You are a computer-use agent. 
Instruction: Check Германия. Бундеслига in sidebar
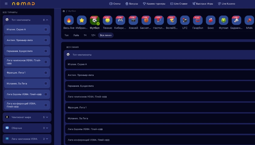tap(46, 51)
